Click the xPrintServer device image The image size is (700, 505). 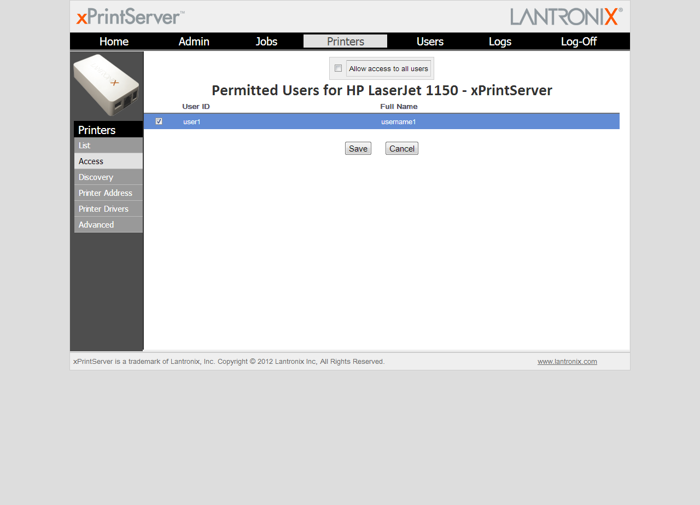[106, 85]
